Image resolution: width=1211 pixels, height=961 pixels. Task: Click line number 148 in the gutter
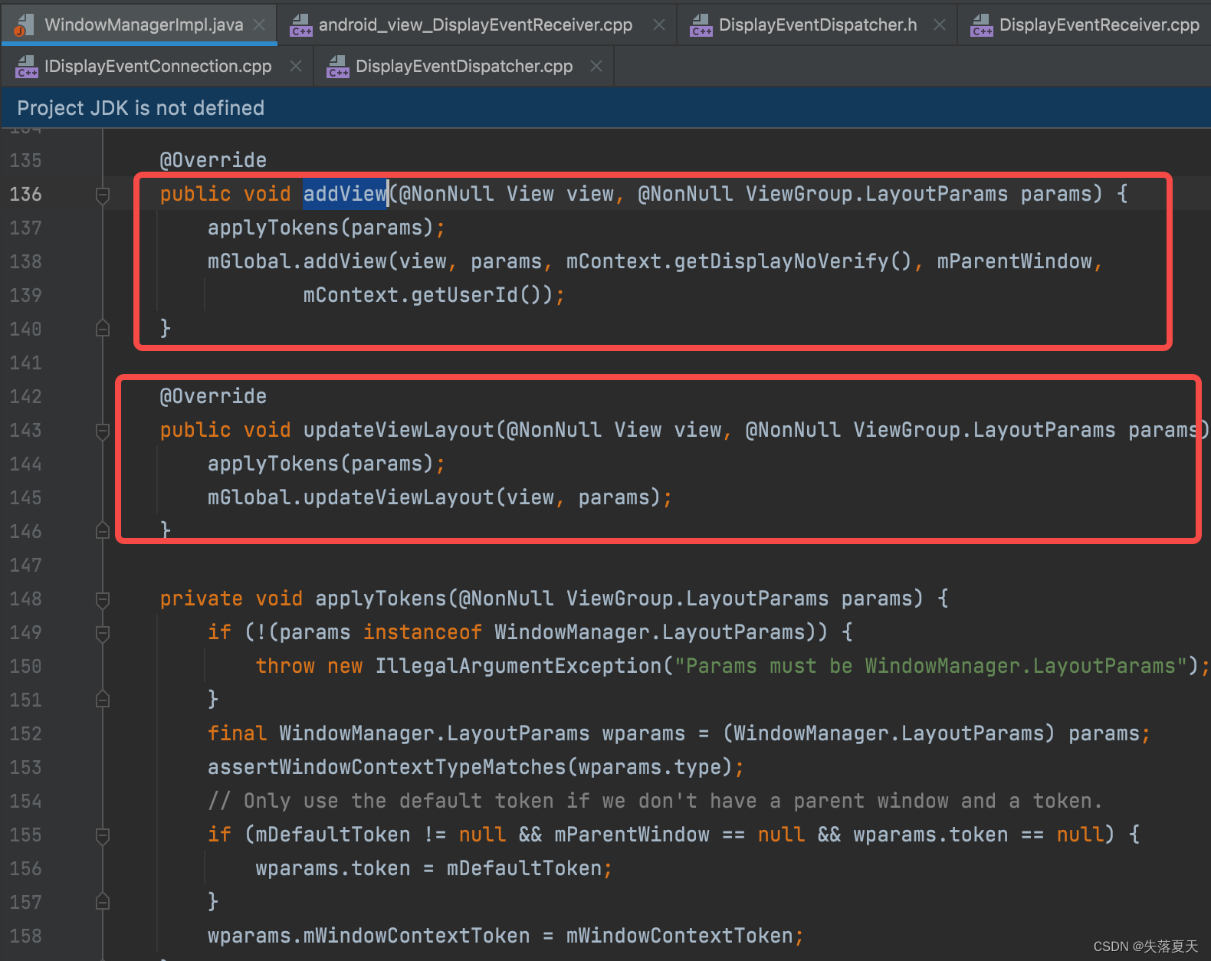(x=26, y=599)
